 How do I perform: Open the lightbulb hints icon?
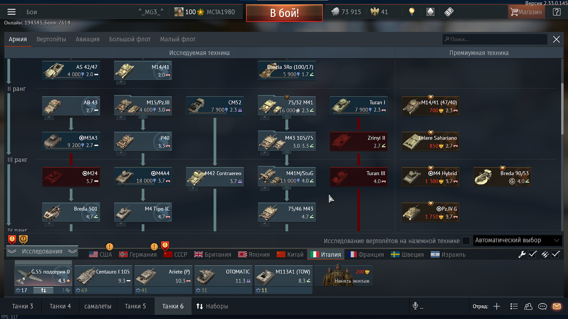pos(412,12)
